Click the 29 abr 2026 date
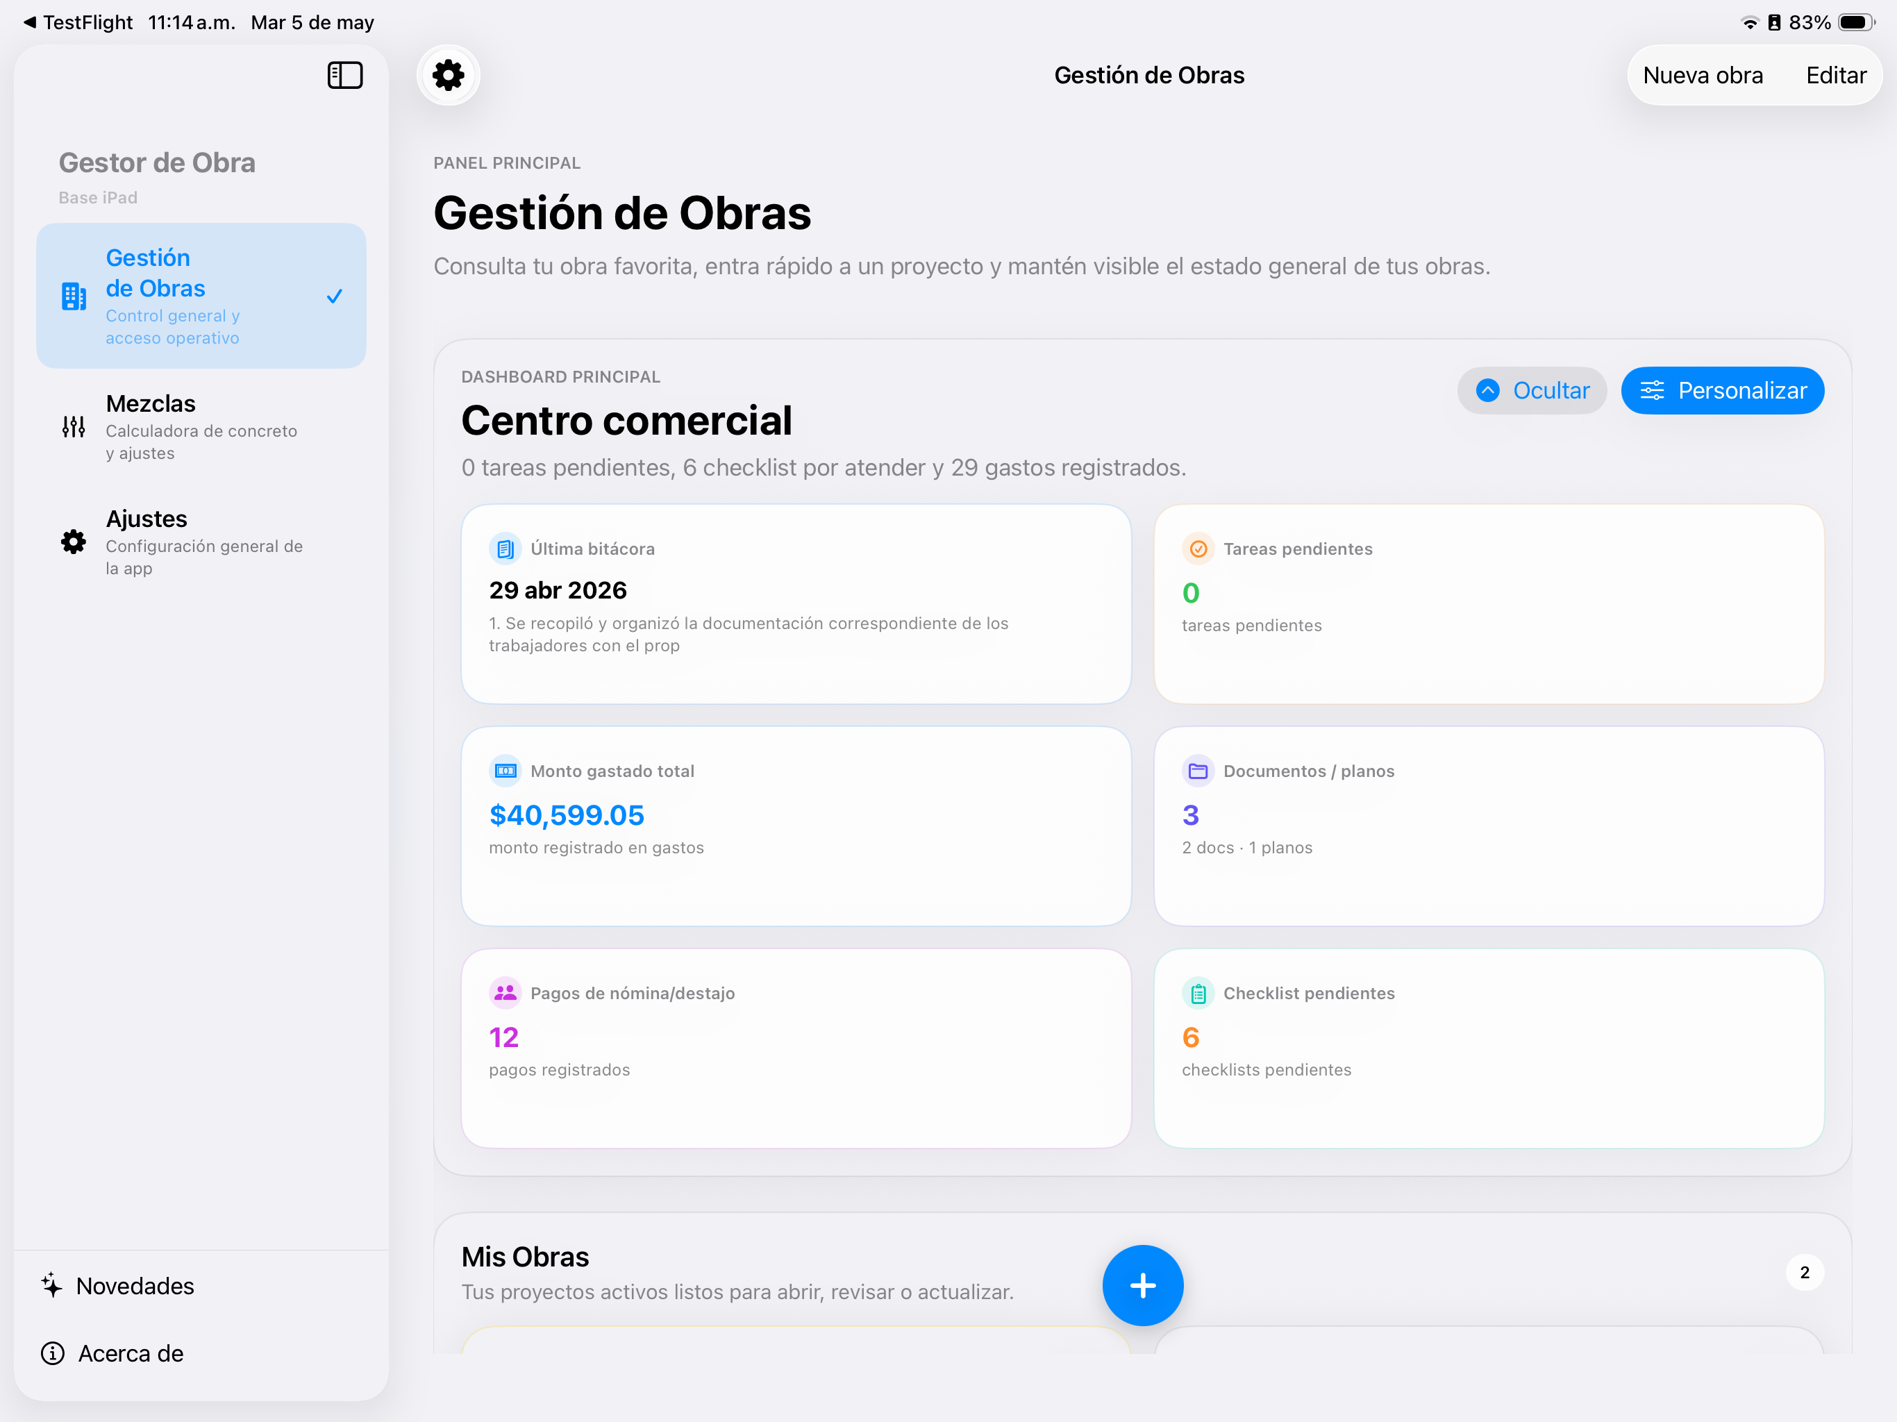1897x1422 pixels. (558, 590)
